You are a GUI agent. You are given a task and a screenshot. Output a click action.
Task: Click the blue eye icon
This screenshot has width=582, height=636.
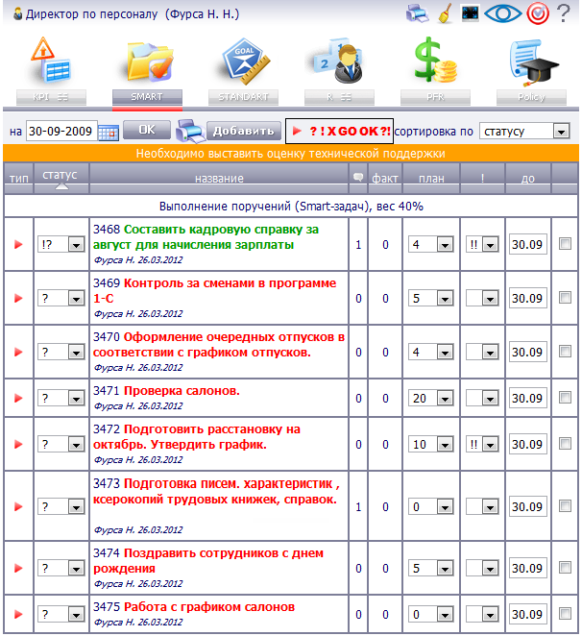point(503,13)
